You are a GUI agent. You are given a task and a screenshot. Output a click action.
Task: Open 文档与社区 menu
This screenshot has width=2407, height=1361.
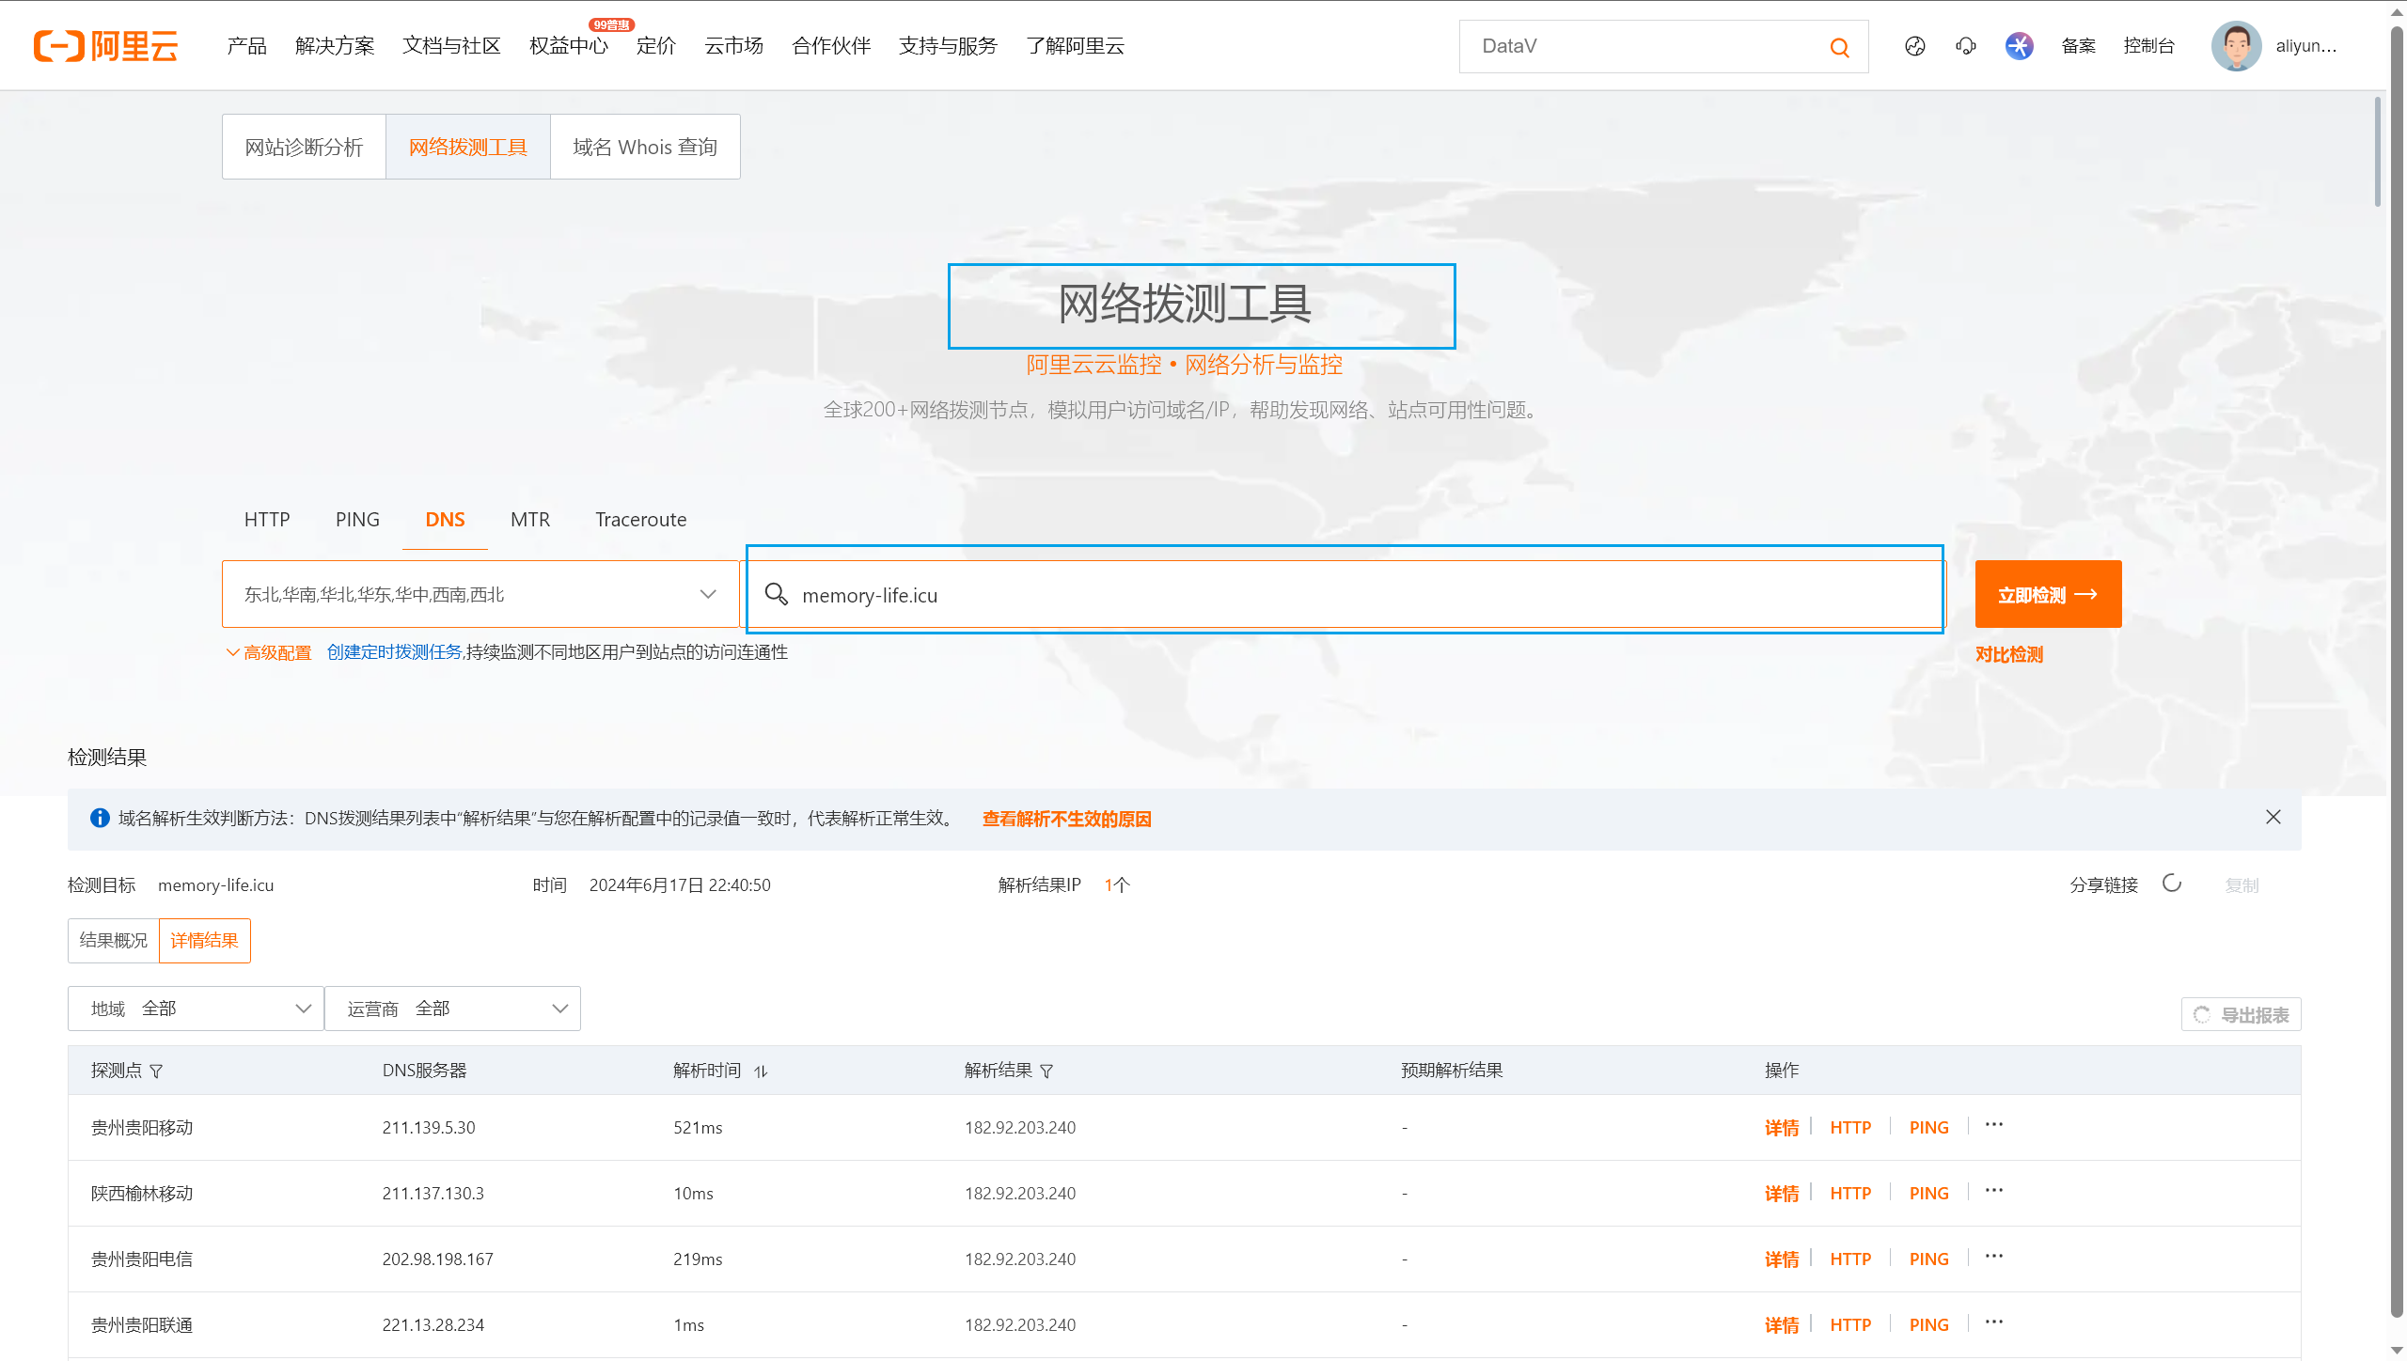click(451, 46)
